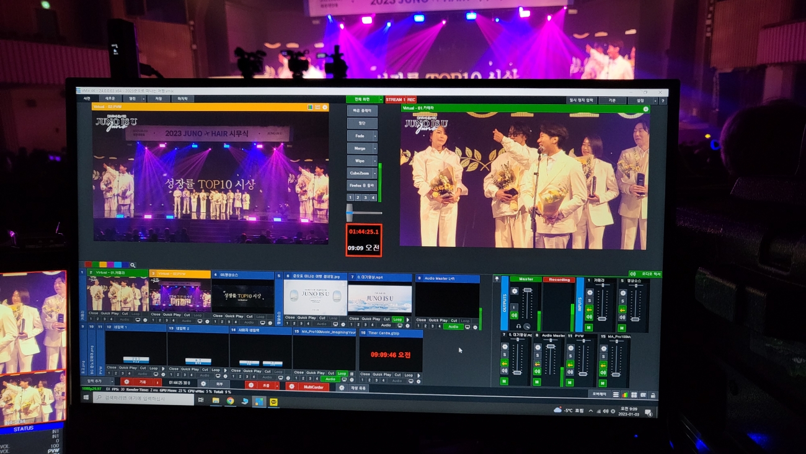Open settings gear on input 4 영상소스
The image size is (806, 454).
(270, 323)
